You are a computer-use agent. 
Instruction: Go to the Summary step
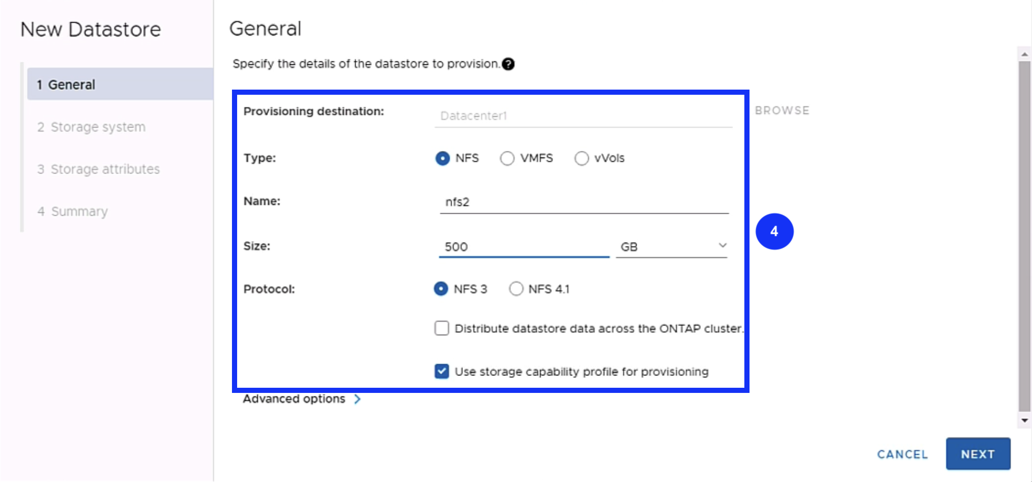79,212
